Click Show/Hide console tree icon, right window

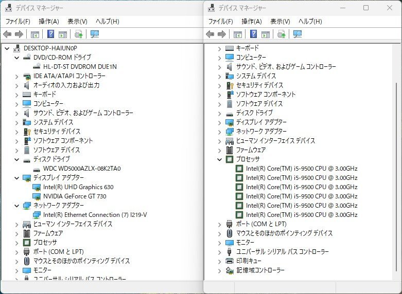(238, 34)
